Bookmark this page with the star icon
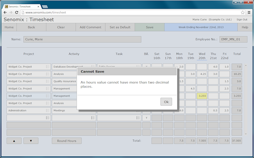Screen dimensions: 254x158 click(x=243, y=12)
